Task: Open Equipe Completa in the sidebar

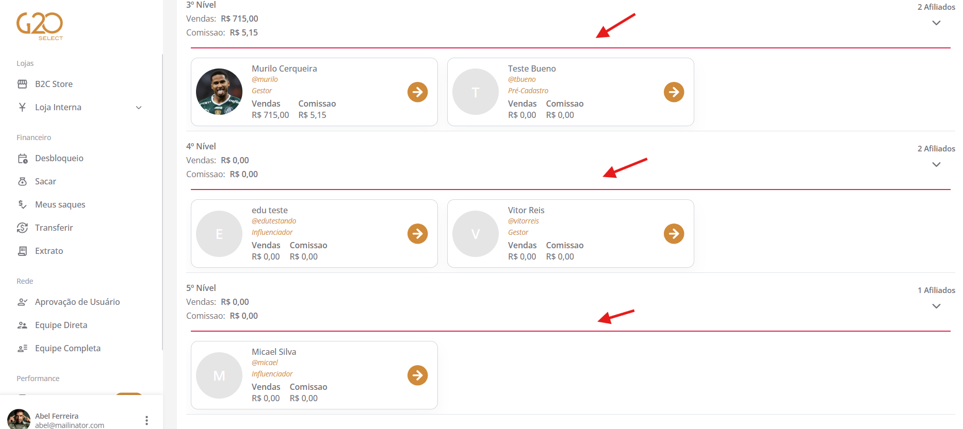Action: 68,348
